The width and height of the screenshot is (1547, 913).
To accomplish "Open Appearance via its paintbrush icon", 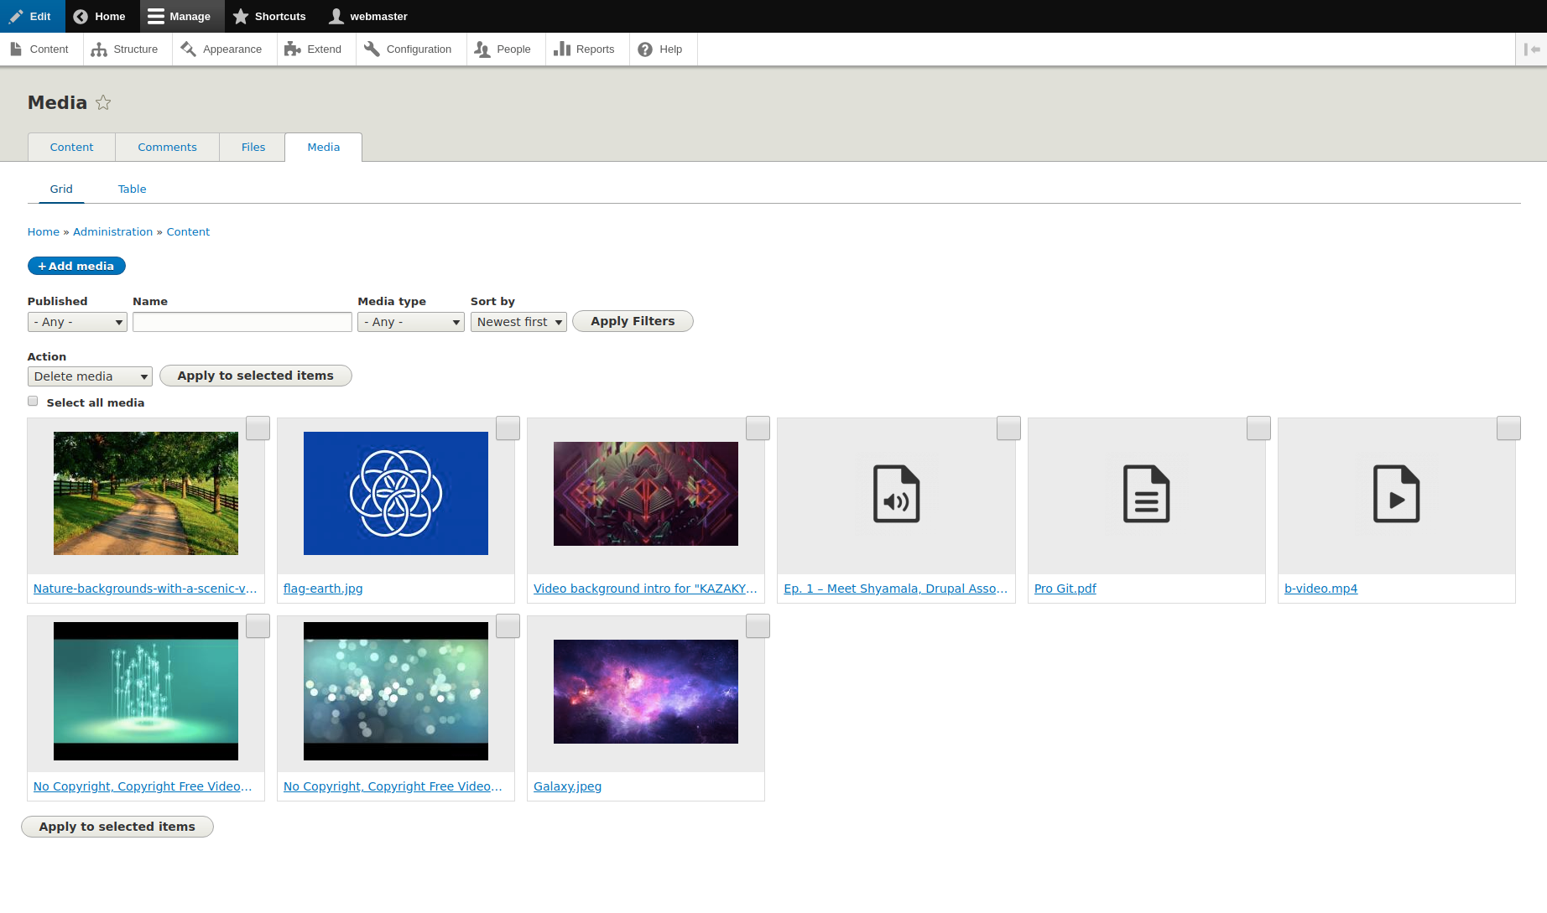I will [x=188, y=49].
